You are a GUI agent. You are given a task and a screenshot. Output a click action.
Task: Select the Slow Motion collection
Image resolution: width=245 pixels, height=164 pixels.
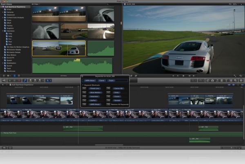11,55
